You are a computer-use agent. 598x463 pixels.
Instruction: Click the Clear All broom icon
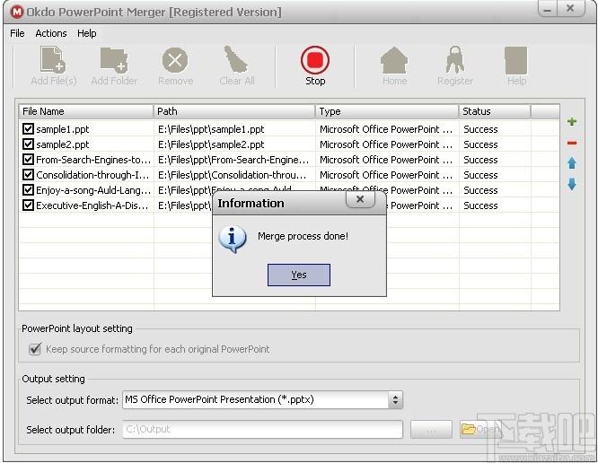pos(236,59)
